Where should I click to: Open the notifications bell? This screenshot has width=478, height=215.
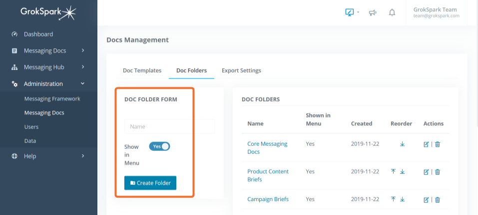(392, 12)
